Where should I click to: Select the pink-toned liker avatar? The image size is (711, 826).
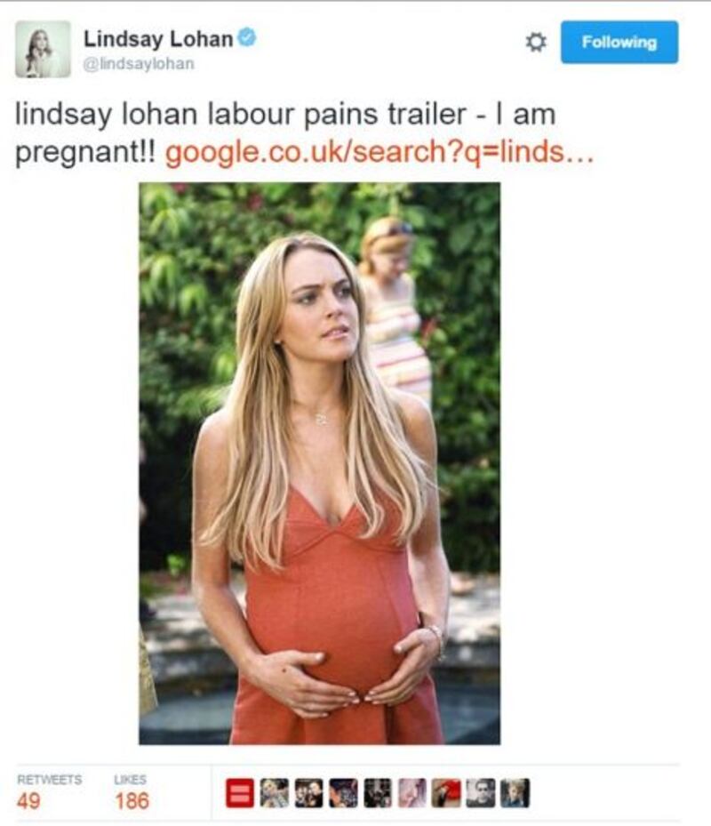click(x=411, y=793)
